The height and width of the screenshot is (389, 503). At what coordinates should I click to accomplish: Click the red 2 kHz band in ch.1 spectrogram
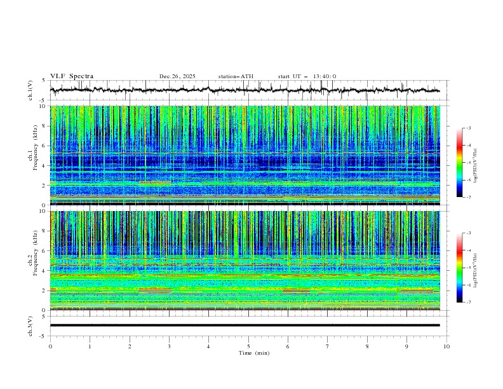156,182
